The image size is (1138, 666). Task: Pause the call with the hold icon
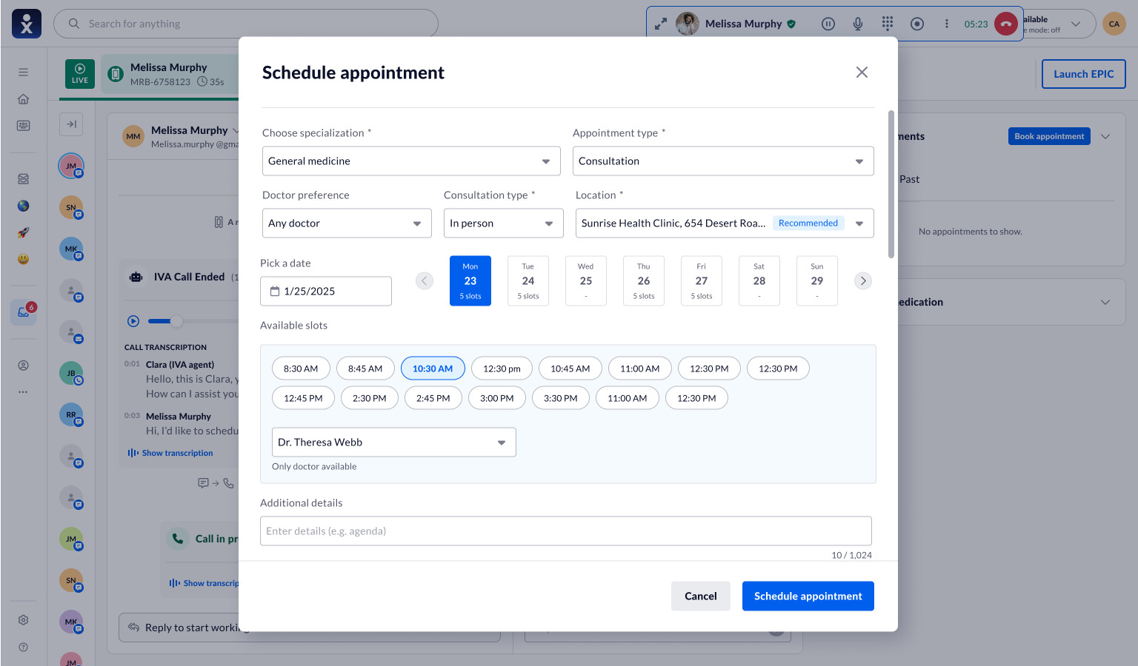pos(828,24)
